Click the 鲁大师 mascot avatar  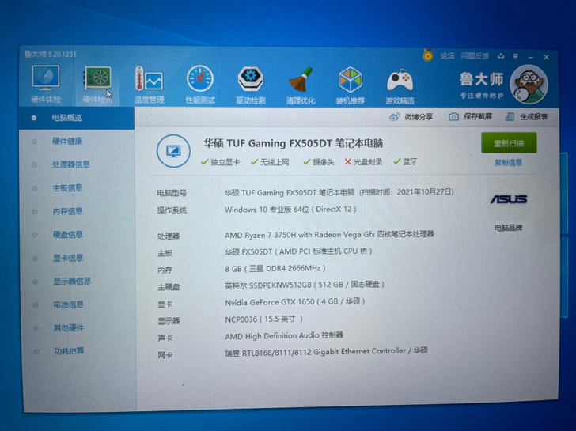pos(529,85)
